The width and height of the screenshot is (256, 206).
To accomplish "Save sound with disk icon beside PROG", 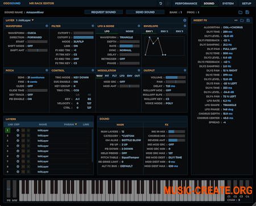I will (x=247, y=12).
